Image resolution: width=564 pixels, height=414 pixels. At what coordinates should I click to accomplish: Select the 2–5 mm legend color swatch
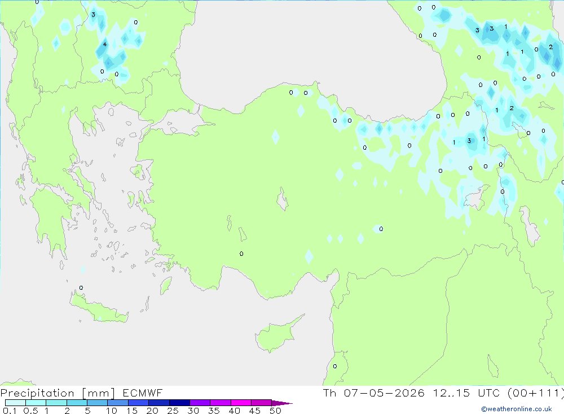[77, 403]
